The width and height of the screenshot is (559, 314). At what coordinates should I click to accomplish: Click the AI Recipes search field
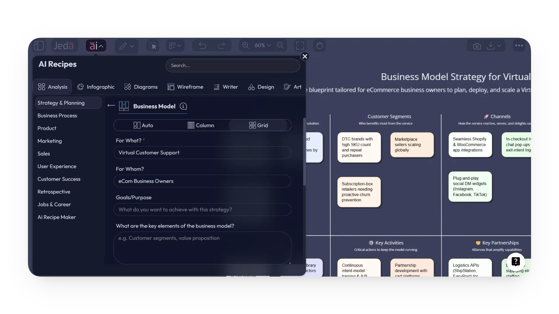232,65
